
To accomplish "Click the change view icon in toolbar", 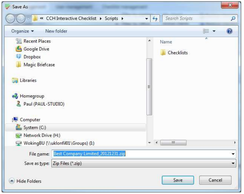I will point(206,31).
